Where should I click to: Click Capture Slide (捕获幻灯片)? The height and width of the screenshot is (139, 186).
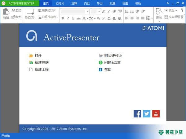(x=47, y=11)
